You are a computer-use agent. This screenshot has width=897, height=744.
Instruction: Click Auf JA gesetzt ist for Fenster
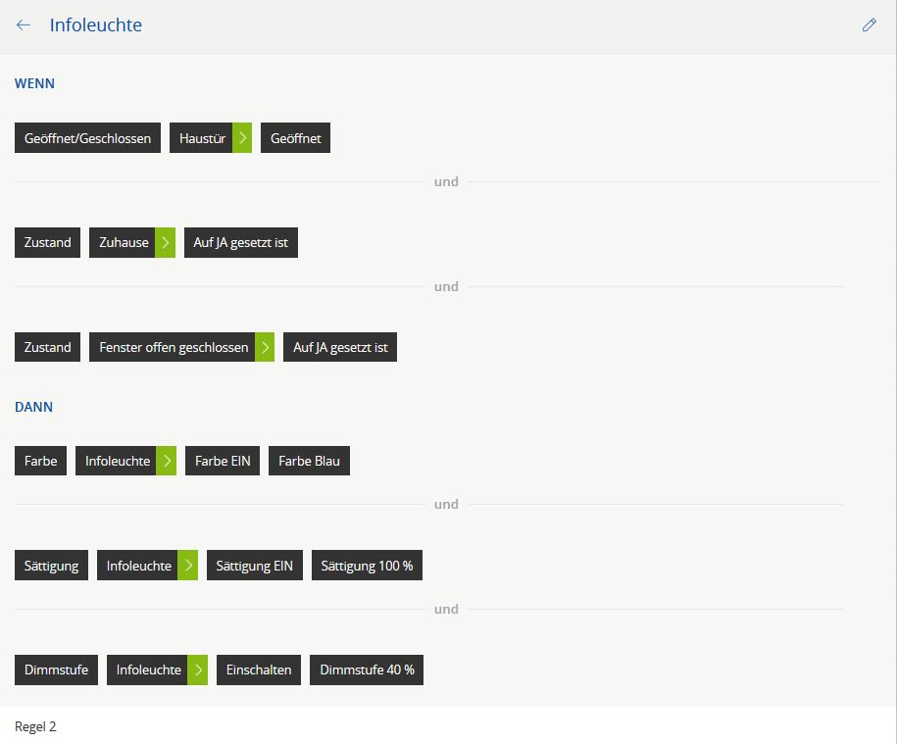[340, 347]
